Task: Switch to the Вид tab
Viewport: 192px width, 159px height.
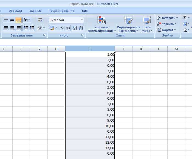Action: [x=85, y=11]
